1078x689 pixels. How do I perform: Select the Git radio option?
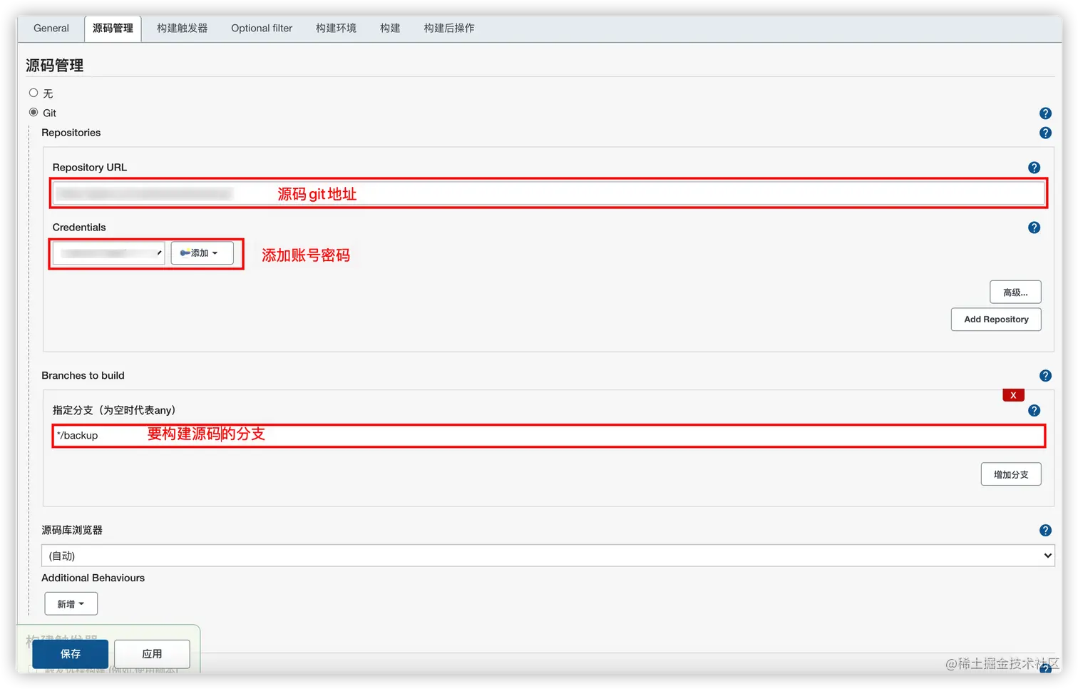[x=34, y=112]
